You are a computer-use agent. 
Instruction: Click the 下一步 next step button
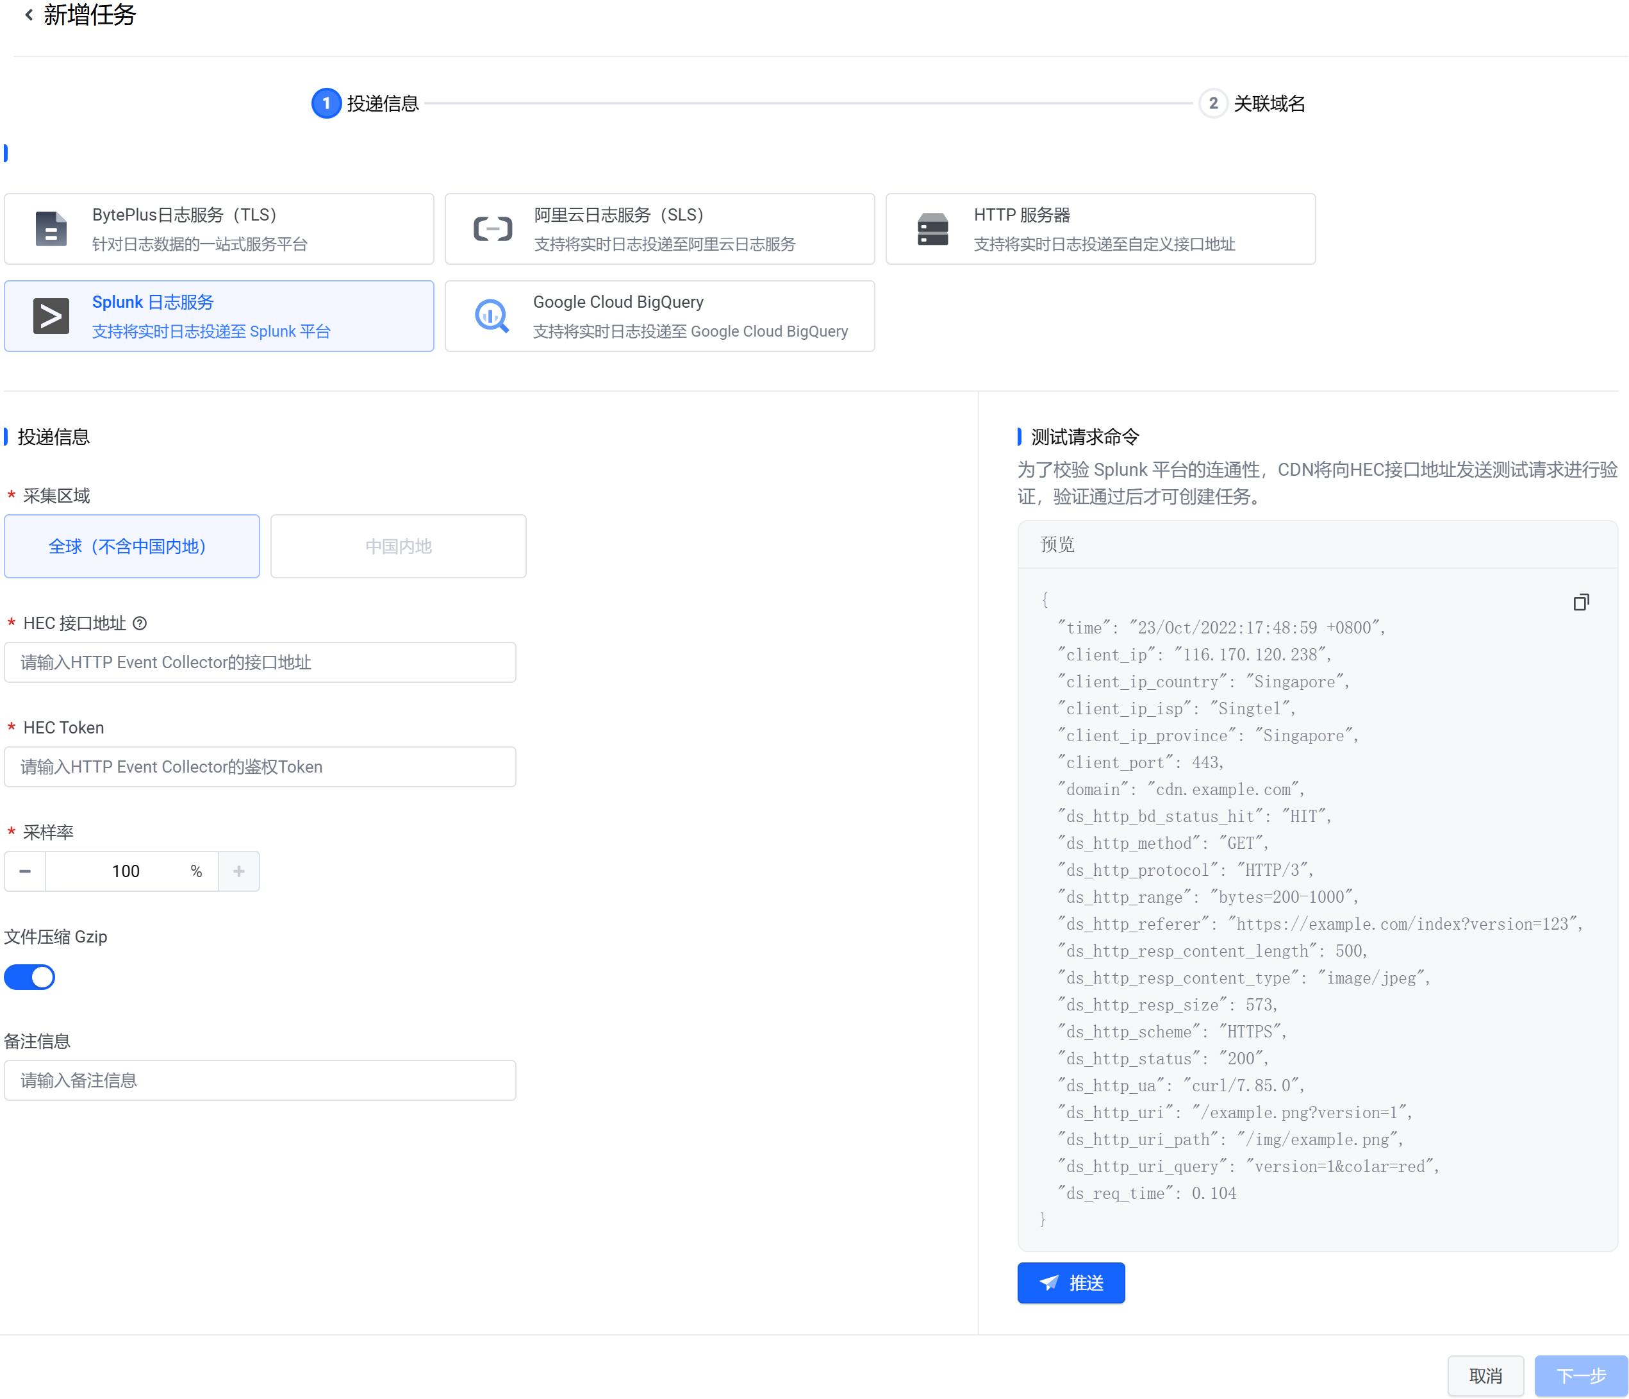pos(1580,1375)
